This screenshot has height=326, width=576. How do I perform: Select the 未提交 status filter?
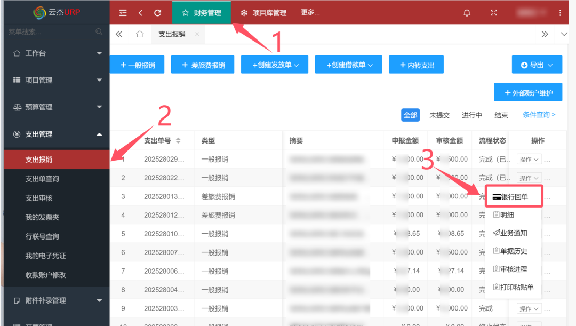[x=439, y=115]
